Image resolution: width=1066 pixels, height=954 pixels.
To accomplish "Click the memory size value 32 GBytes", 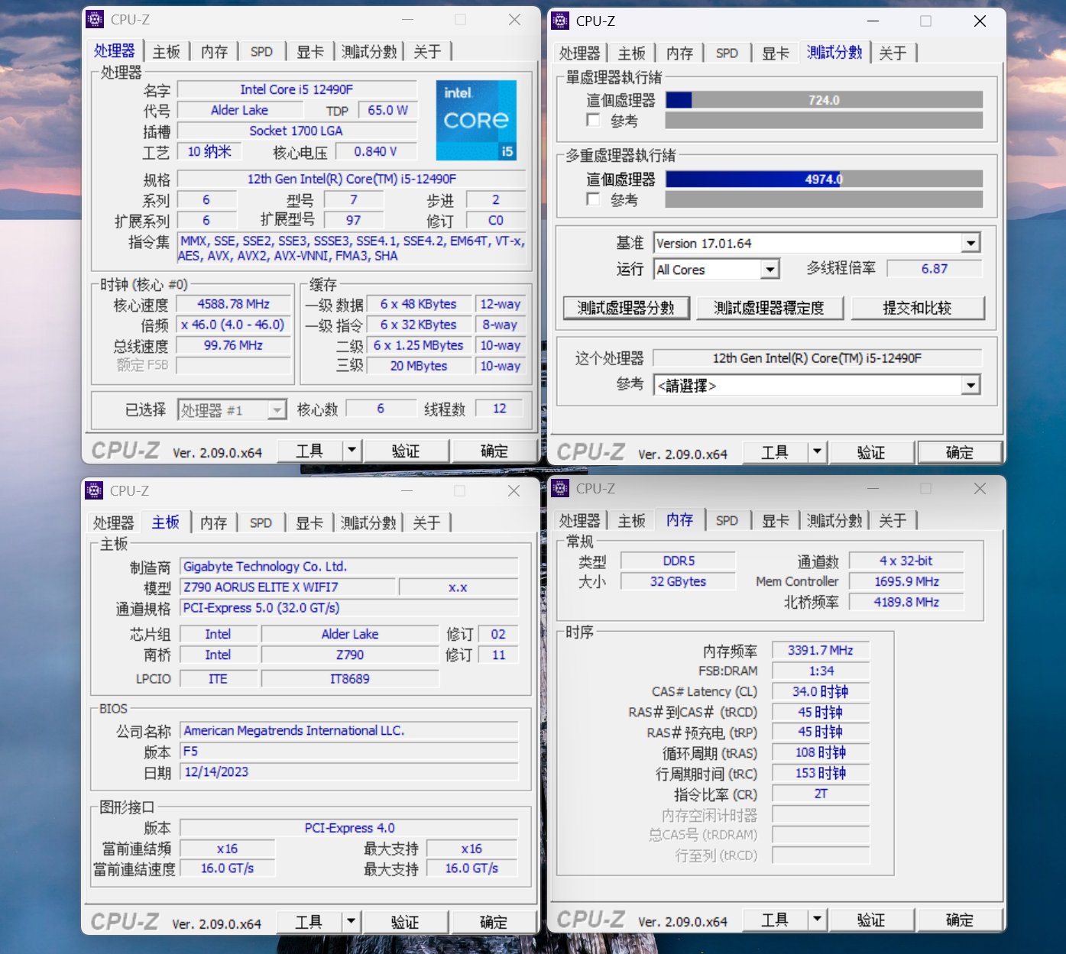I will coord(679,581).
